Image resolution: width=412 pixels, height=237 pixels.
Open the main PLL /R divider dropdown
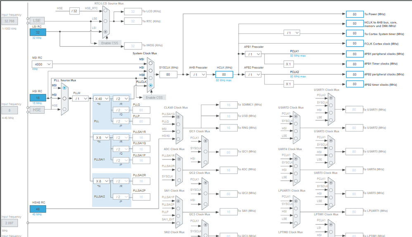pyautogui.click(x=121, y=99)
